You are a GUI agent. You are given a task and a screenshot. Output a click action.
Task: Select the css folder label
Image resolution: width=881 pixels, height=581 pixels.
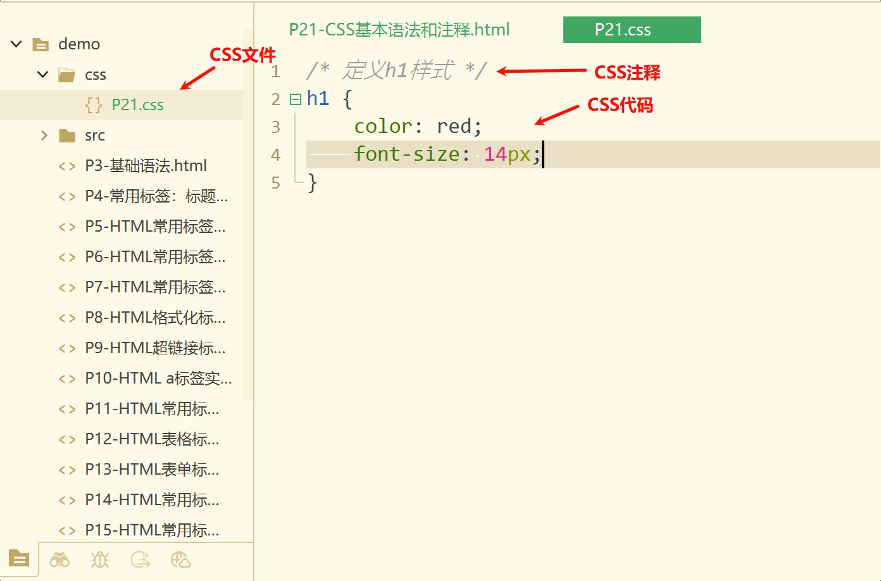(96, 75)
